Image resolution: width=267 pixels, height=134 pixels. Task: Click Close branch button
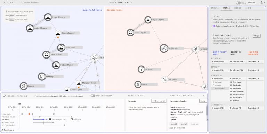coord(159,101)
